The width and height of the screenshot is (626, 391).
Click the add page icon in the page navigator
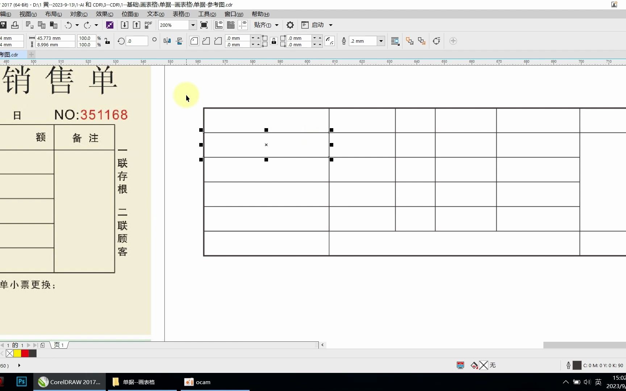pyautogui.click(x=42, y=345)
